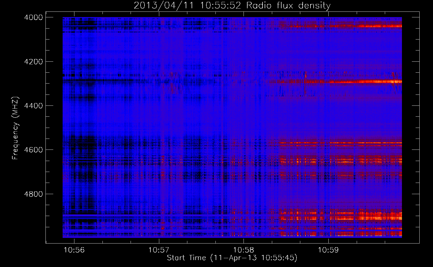Click the plot title "2013/04/11 10:55:52 Radio flux density"
The height and width of the screenshot is (267, 433).
(232, 6)
